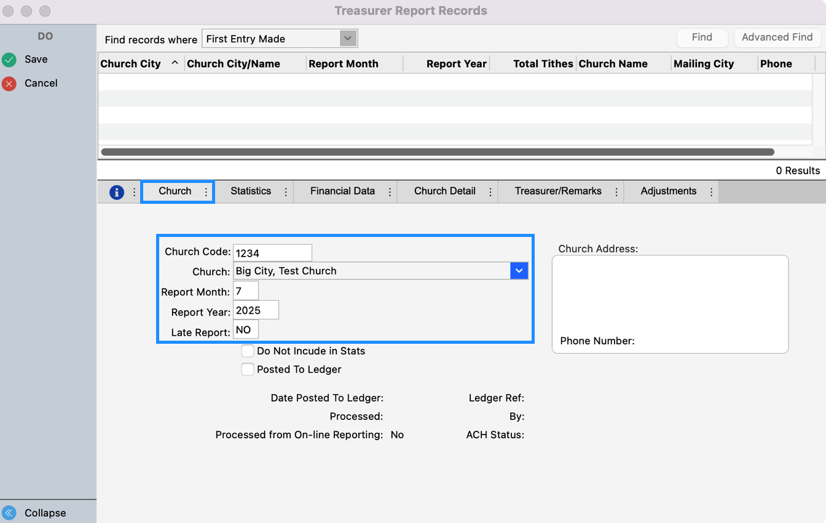
Task: Click the sort arrow on Church City column
Action: (174, 63)
